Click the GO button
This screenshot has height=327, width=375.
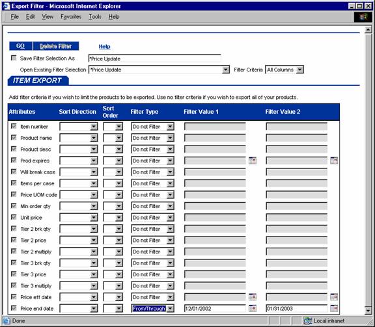[21, 46]
